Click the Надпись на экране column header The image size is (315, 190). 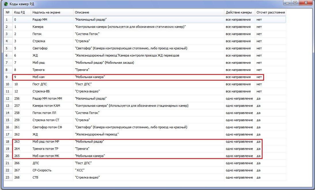pyautogui.click(x=52, y=12)
